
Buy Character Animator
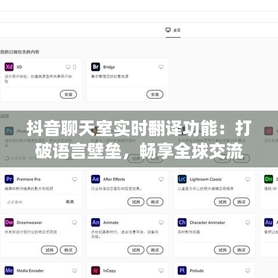coord(242,250)
